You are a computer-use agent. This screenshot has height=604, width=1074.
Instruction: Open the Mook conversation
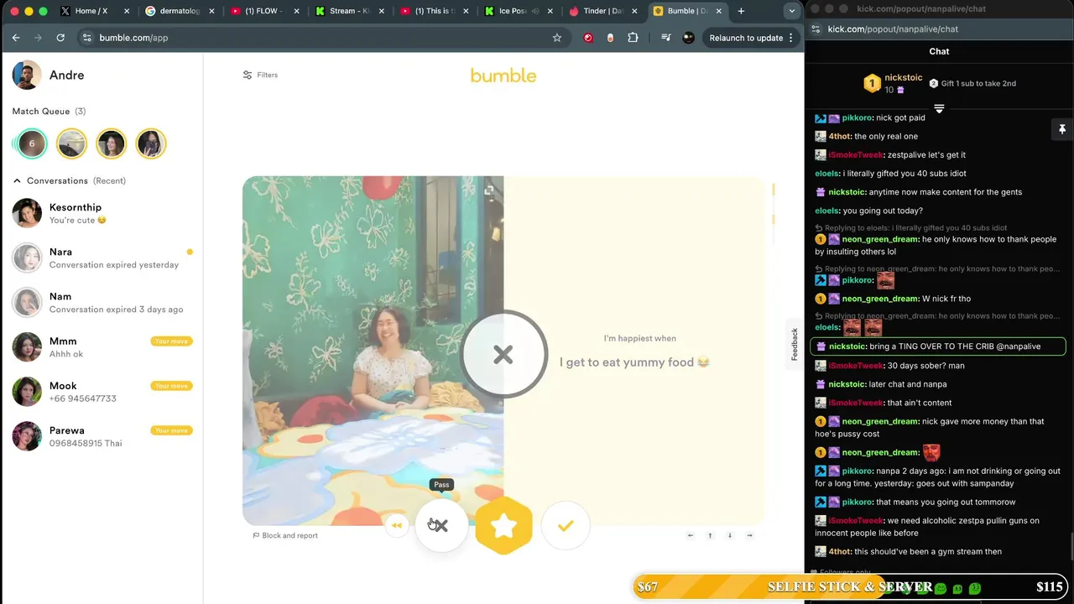point(102,391)
